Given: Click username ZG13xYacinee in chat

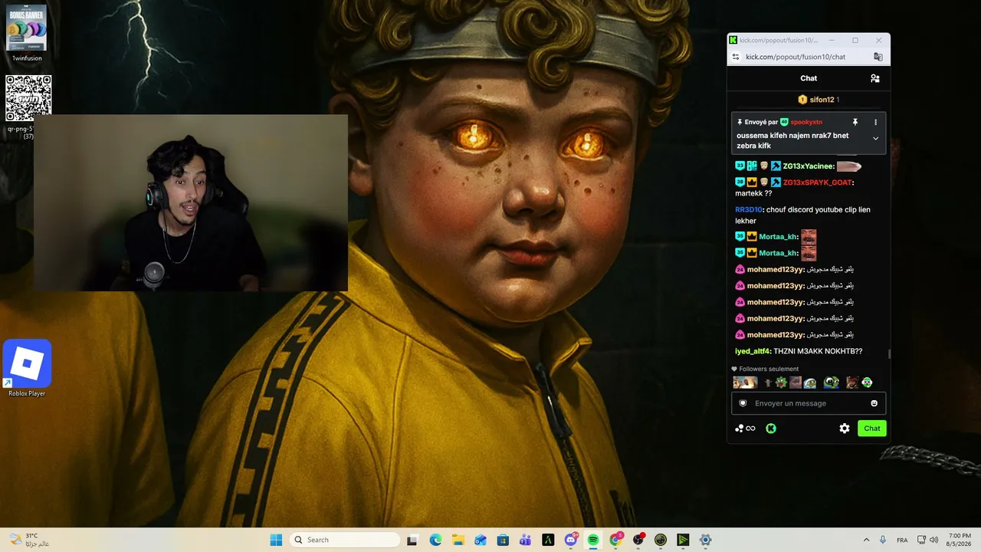Looking at the screenshot, I should [x=808, y=166].
